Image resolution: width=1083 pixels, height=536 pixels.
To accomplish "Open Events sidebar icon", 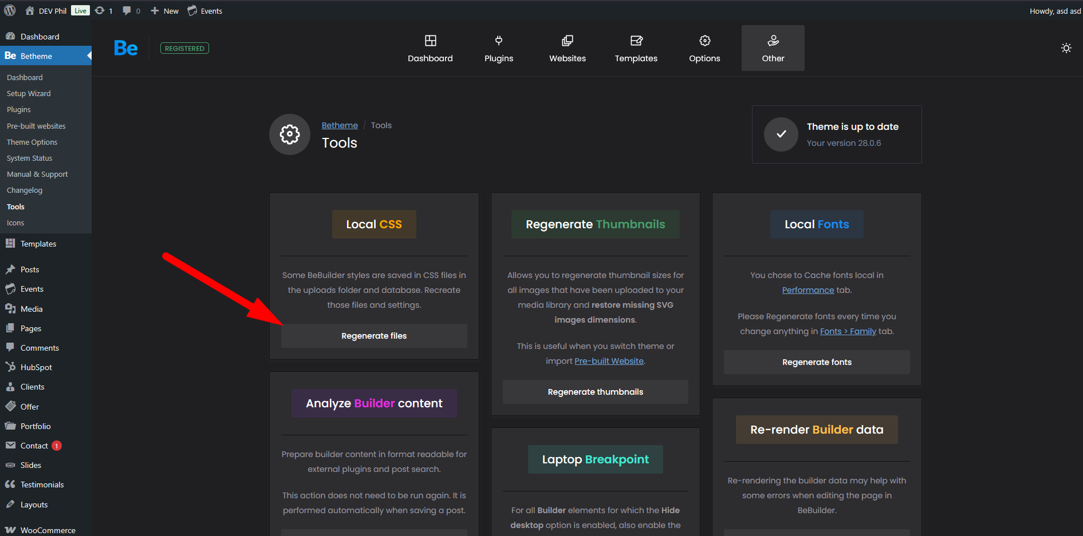I will point(10,288).
